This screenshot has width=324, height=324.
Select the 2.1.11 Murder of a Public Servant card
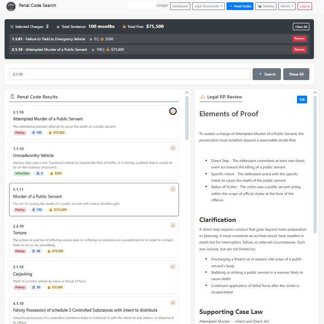click(94, 200)
